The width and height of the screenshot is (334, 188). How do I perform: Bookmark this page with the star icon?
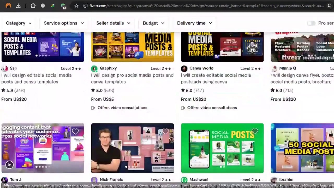[76, 5]
